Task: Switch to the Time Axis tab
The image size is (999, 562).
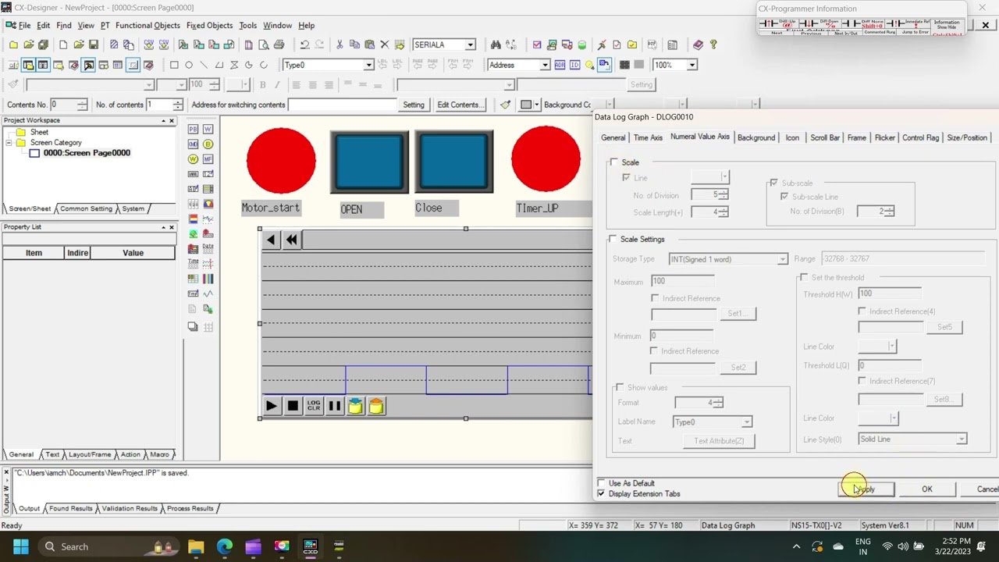Action: (648, 138)
